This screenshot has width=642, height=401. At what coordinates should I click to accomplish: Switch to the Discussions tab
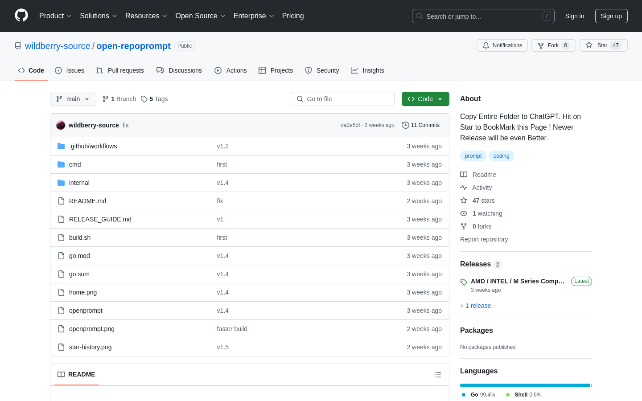pyautogui.click(x=179, y=70)
